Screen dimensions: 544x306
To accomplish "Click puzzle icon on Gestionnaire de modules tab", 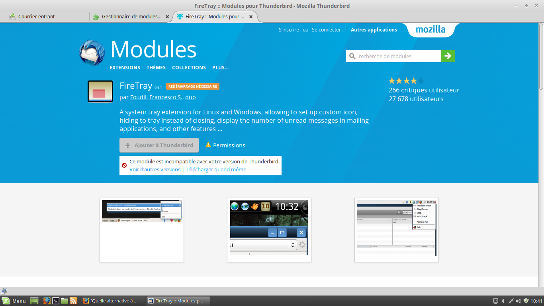I will click(96, 17).
